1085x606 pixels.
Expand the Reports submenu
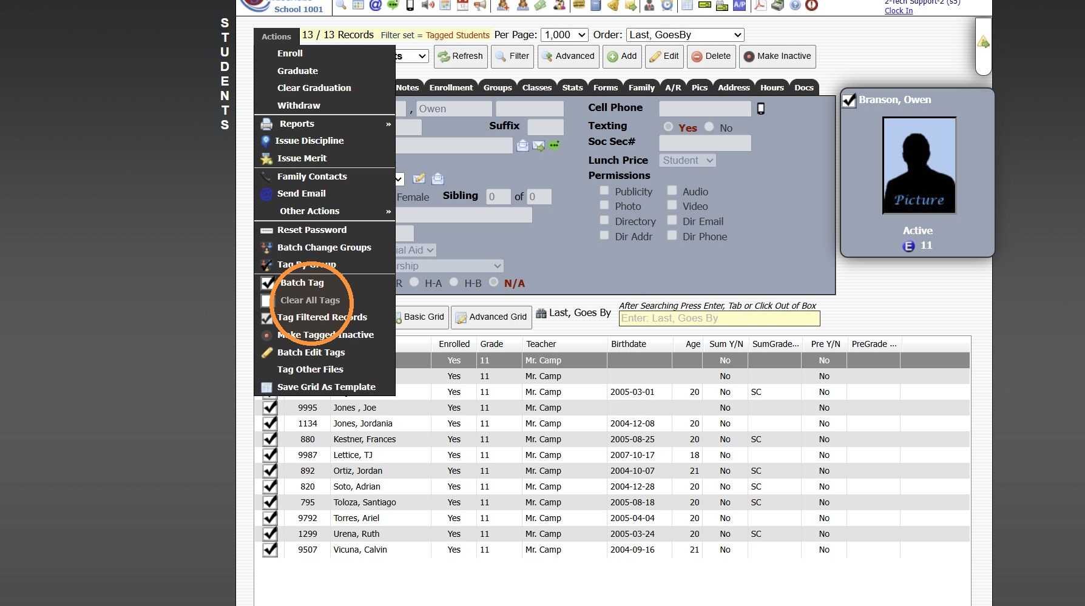325,124
